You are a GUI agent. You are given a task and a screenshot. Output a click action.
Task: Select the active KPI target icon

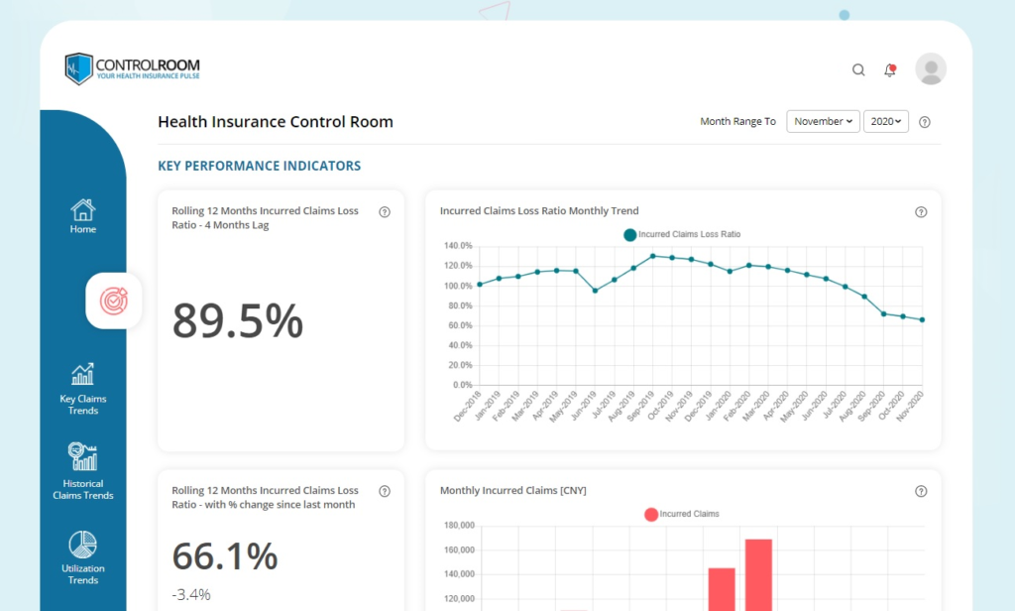[x=114, y=301]
